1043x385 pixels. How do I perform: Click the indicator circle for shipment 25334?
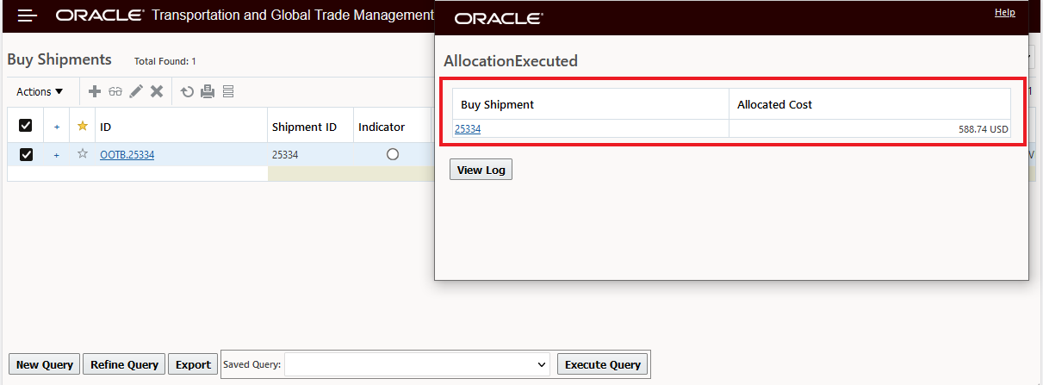tap(393, 154)
